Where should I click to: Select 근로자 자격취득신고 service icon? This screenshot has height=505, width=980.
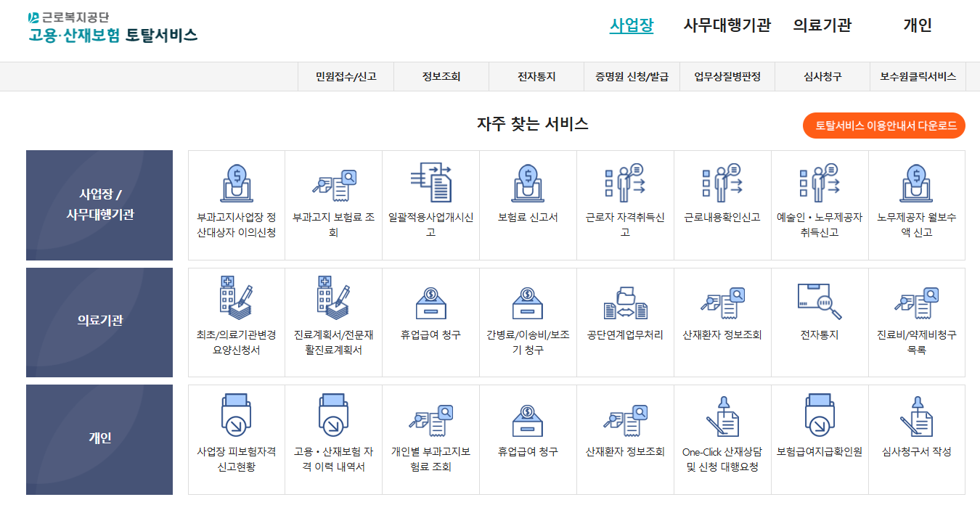coord(625,203)
